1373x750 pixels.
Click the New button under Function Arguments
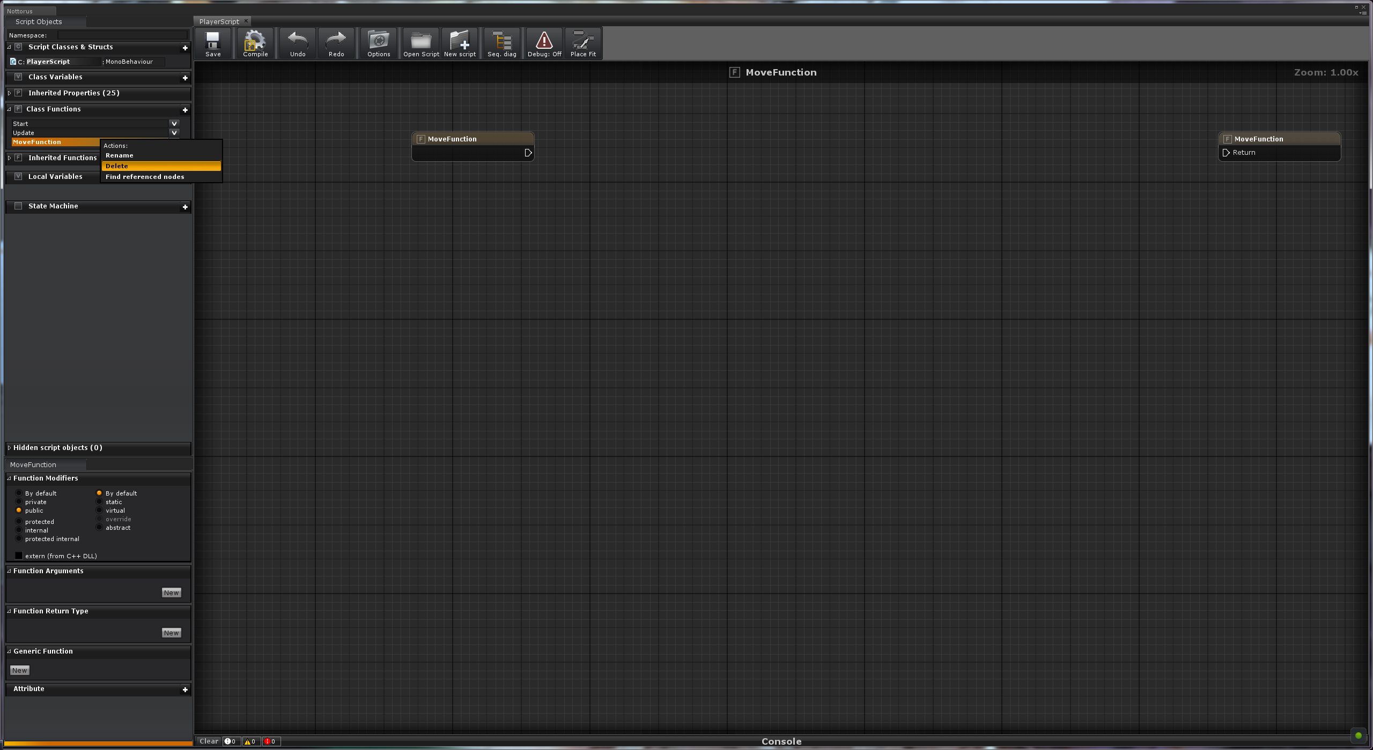pyautogui.click(x=172, y=592)
